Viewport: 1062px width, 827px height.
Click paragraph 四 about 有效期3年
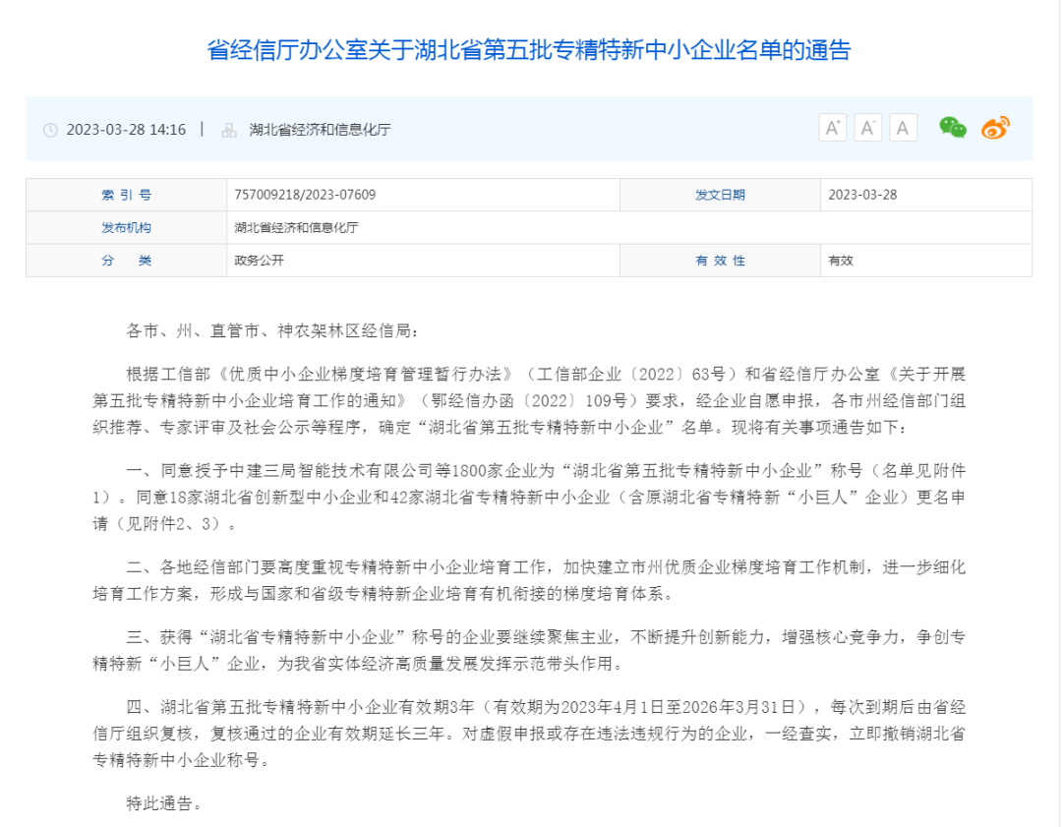(x=529, y=734)
